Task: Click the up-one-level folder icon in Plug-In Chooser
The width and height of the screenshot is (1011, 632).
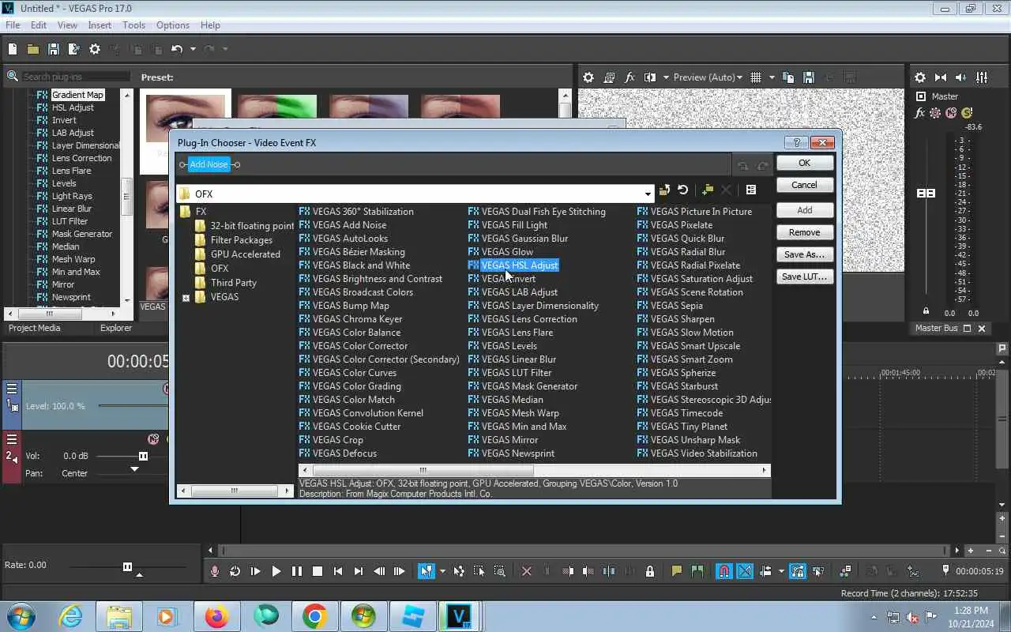Action: pos(664,190)
